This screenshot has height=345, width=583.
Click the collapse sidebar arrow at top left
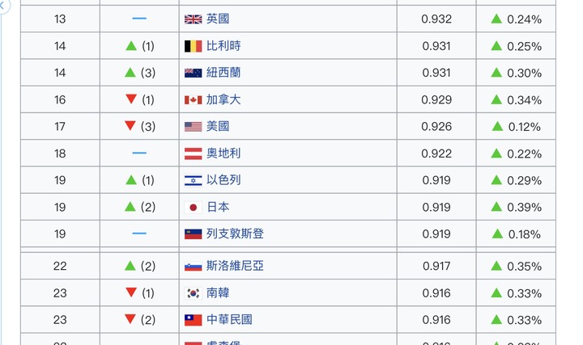[x=3, y=5]
